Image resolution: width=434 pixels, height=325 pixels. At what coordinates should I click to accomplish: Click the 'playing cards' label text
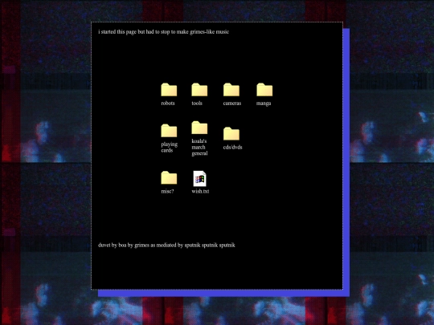pyautogui.click(x=169, y=148)
